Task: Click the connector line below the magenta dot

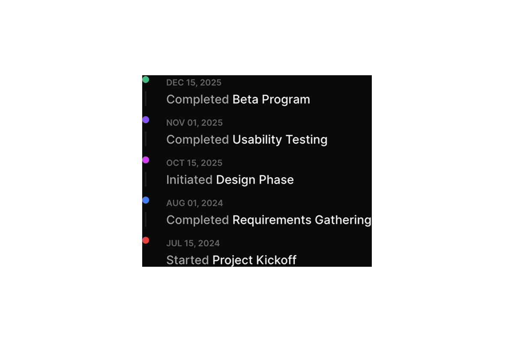Action: coord(146,179)
